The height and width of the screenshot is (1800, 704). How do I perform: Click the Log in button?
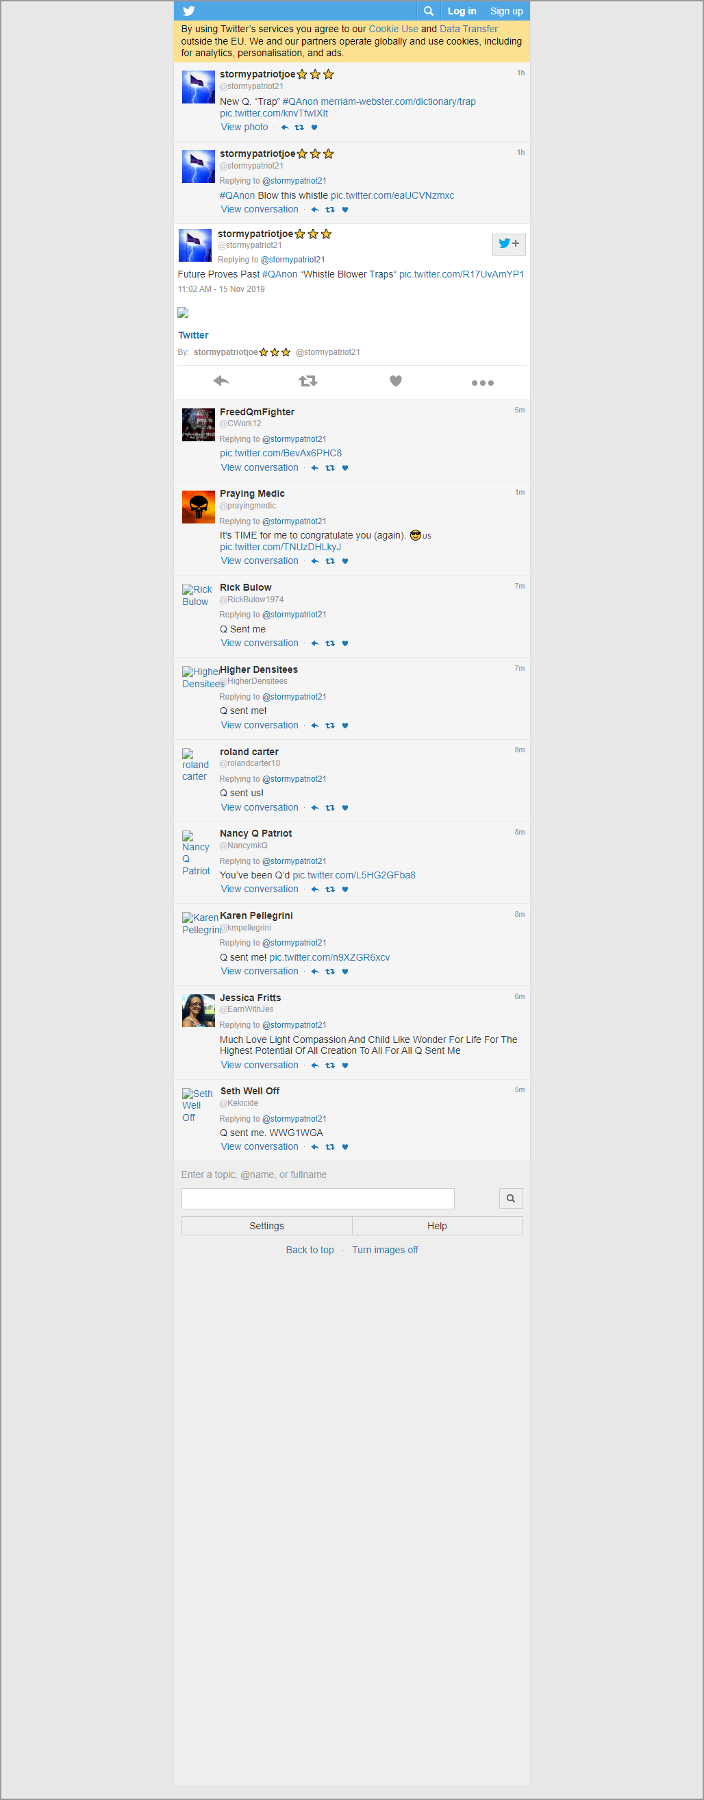(461, 11)
